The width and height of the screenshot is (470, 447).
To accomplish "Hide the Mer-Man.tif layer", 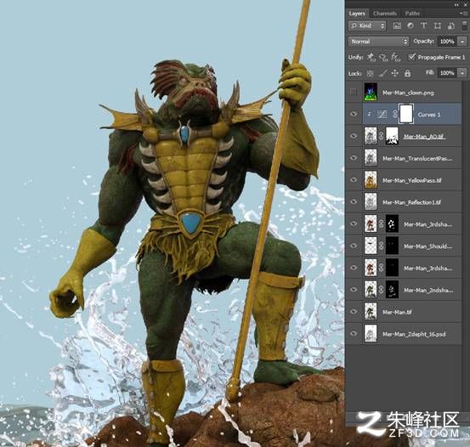I will click(354, 312).
